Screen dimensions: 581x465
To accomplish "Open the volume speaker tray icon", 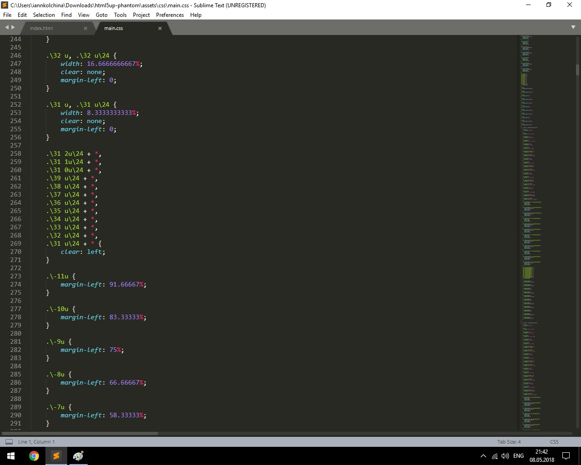I will point(505,456).
